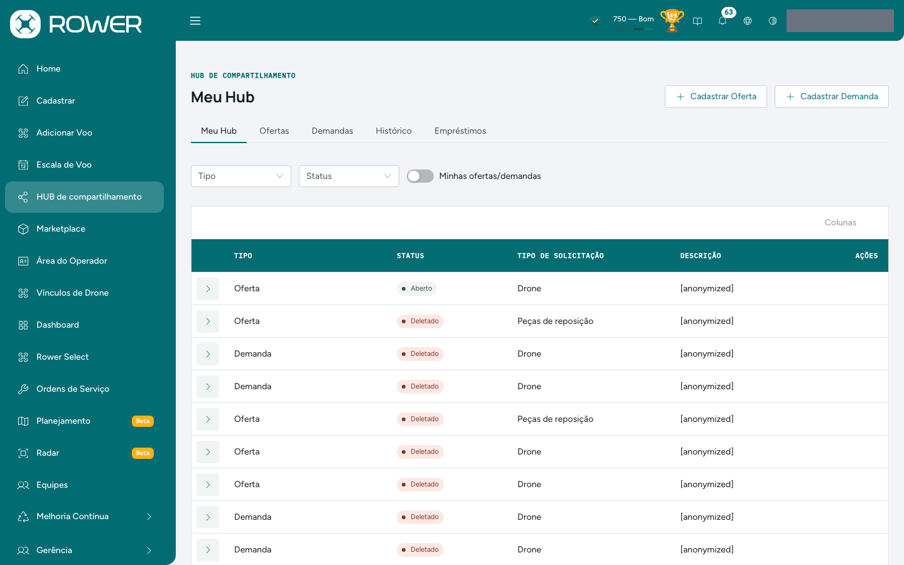Viewport: 904px width, 565px height.
Task: Switch to the Demandas tab
Action: coord(332,131)
